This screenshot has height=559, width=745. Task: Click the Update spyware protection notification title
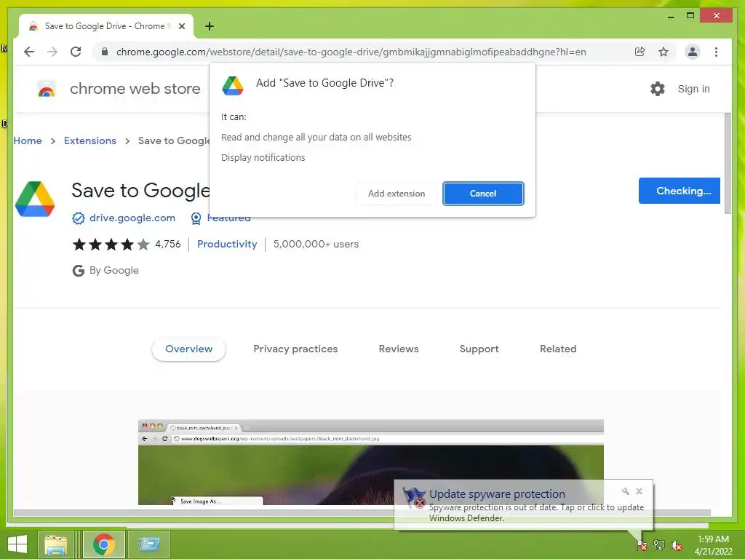(497, 494)
